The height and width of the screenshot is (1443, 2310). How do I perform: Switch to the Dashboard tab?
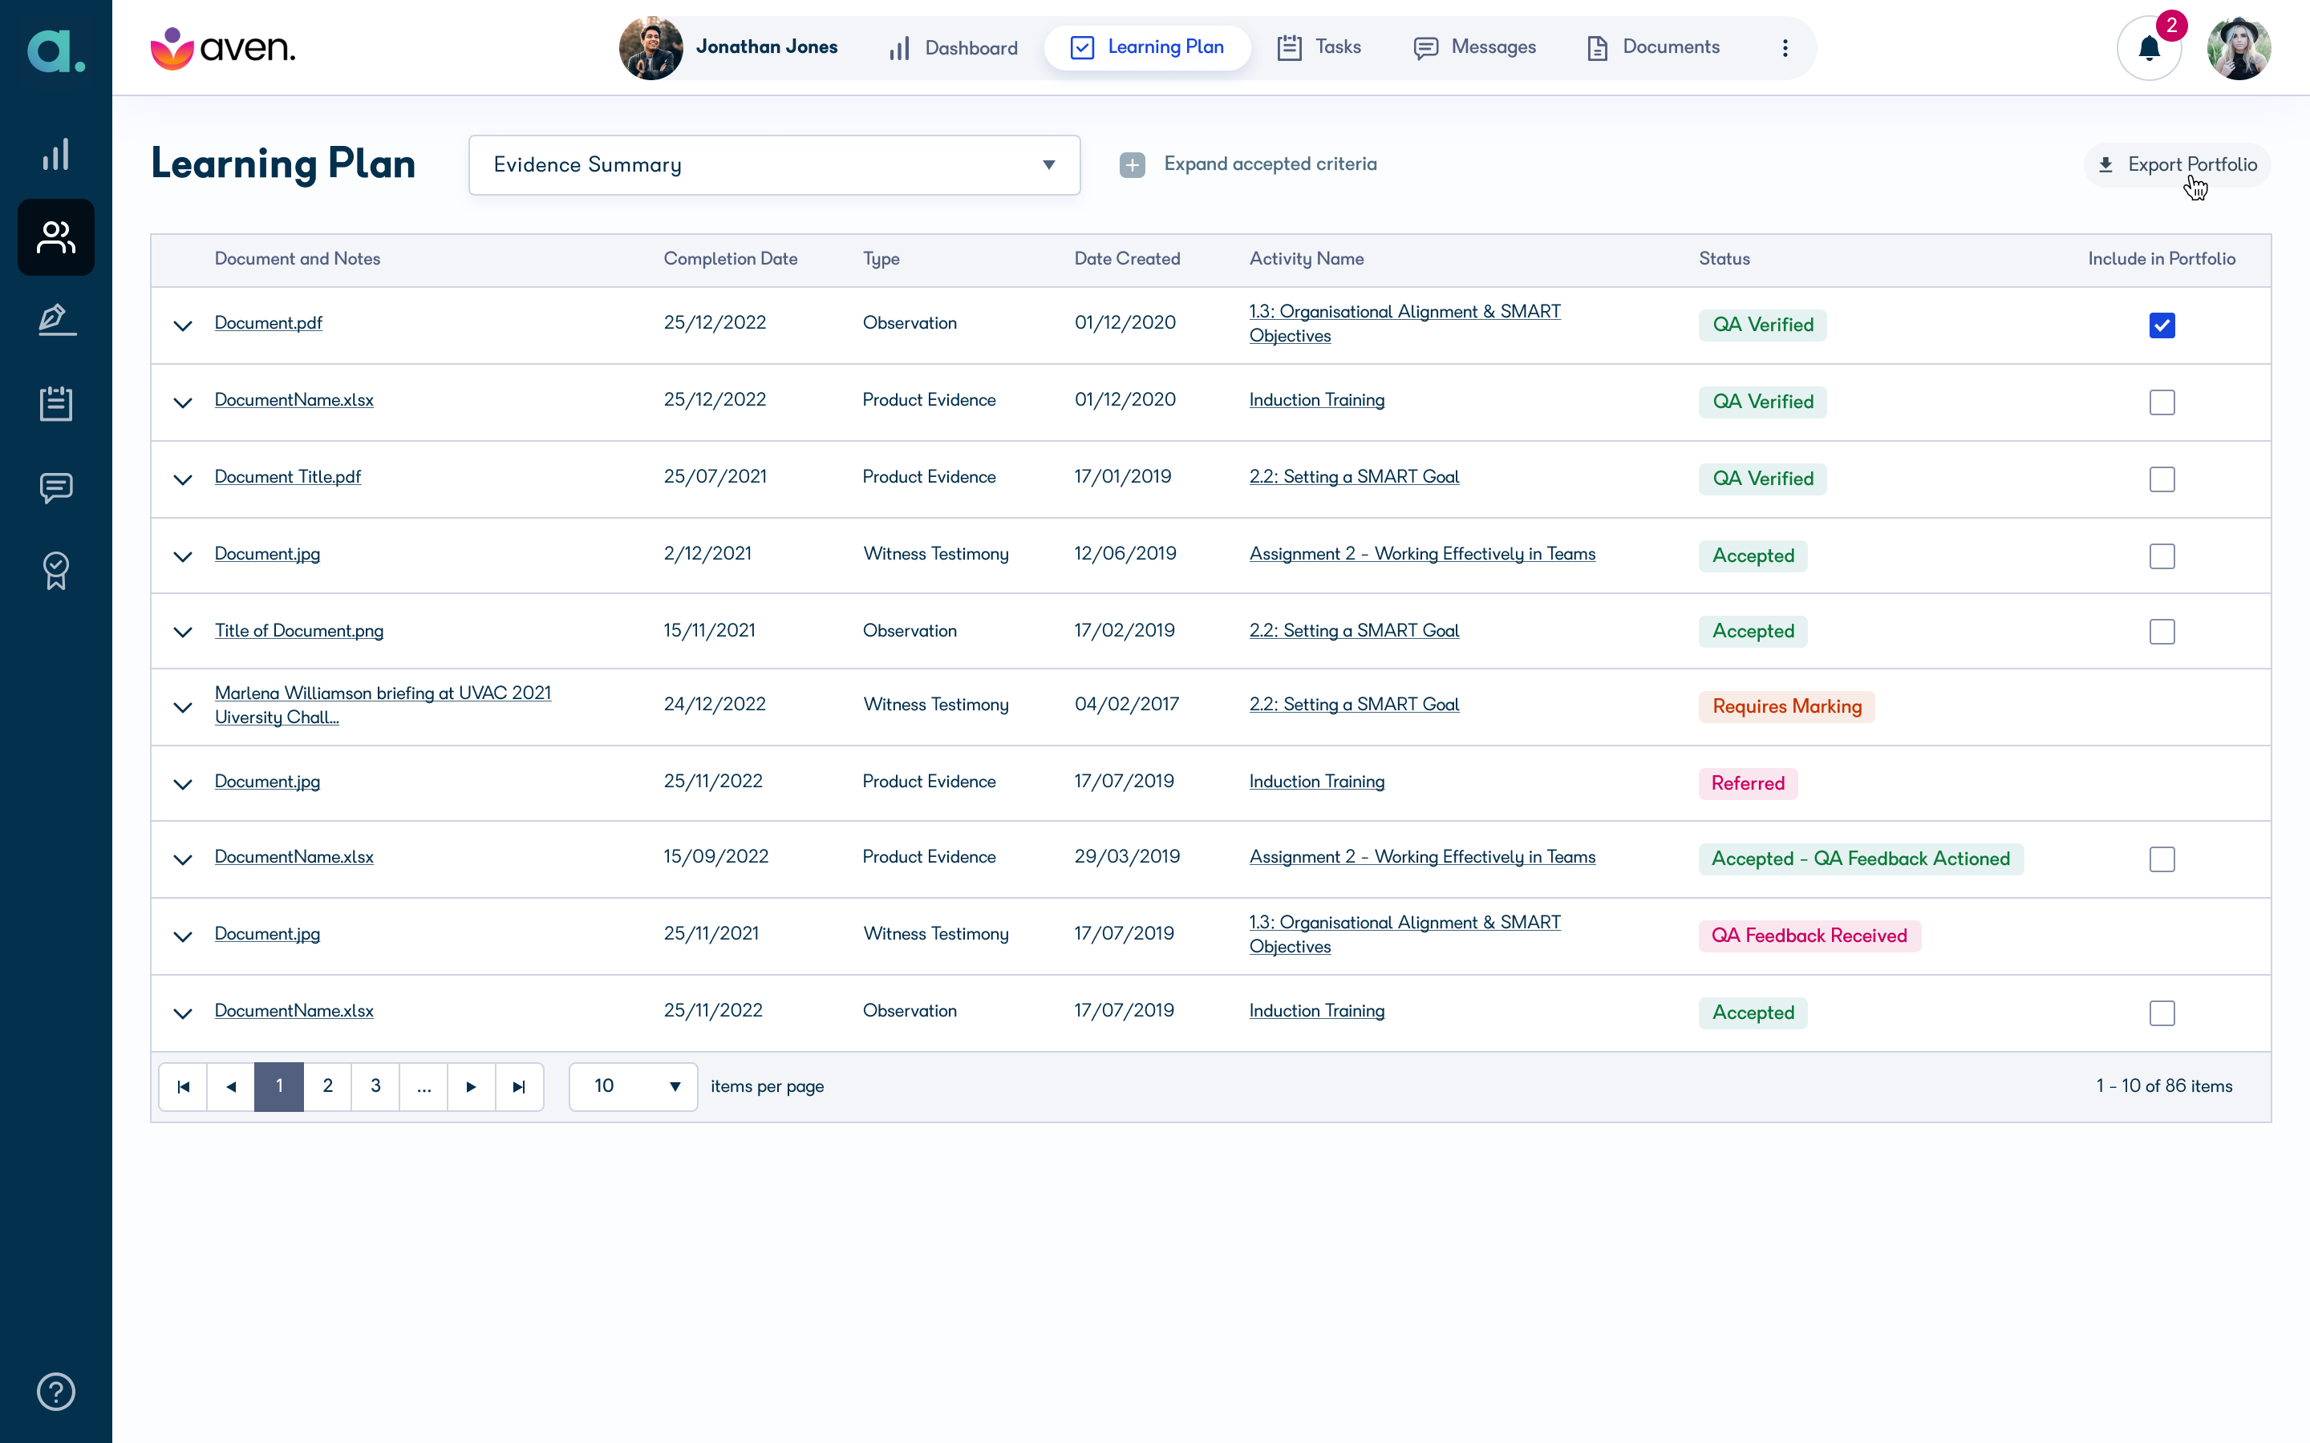(953, 48)
